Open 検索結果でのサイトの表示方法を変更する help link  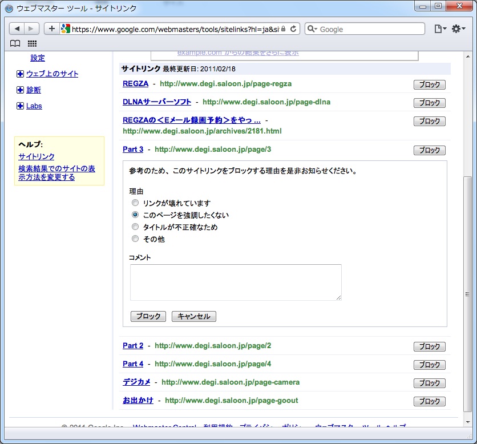tap(56, 173)
